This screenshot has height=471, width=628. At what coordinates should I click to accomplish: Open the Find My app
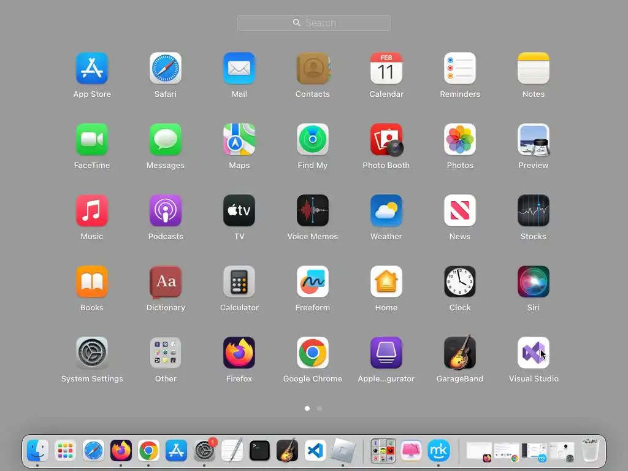point(313,139)
